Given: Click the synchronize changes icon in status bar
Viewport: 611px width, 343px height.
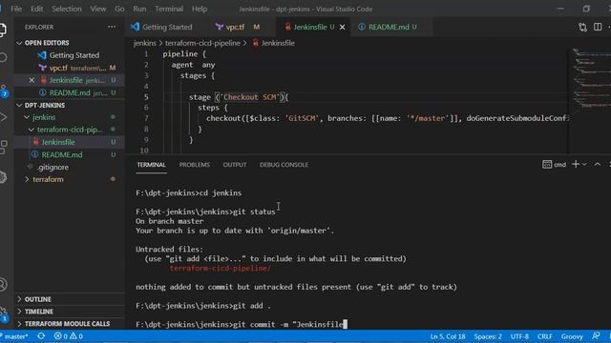Looking at the screenshot, I should pos(41,336).
